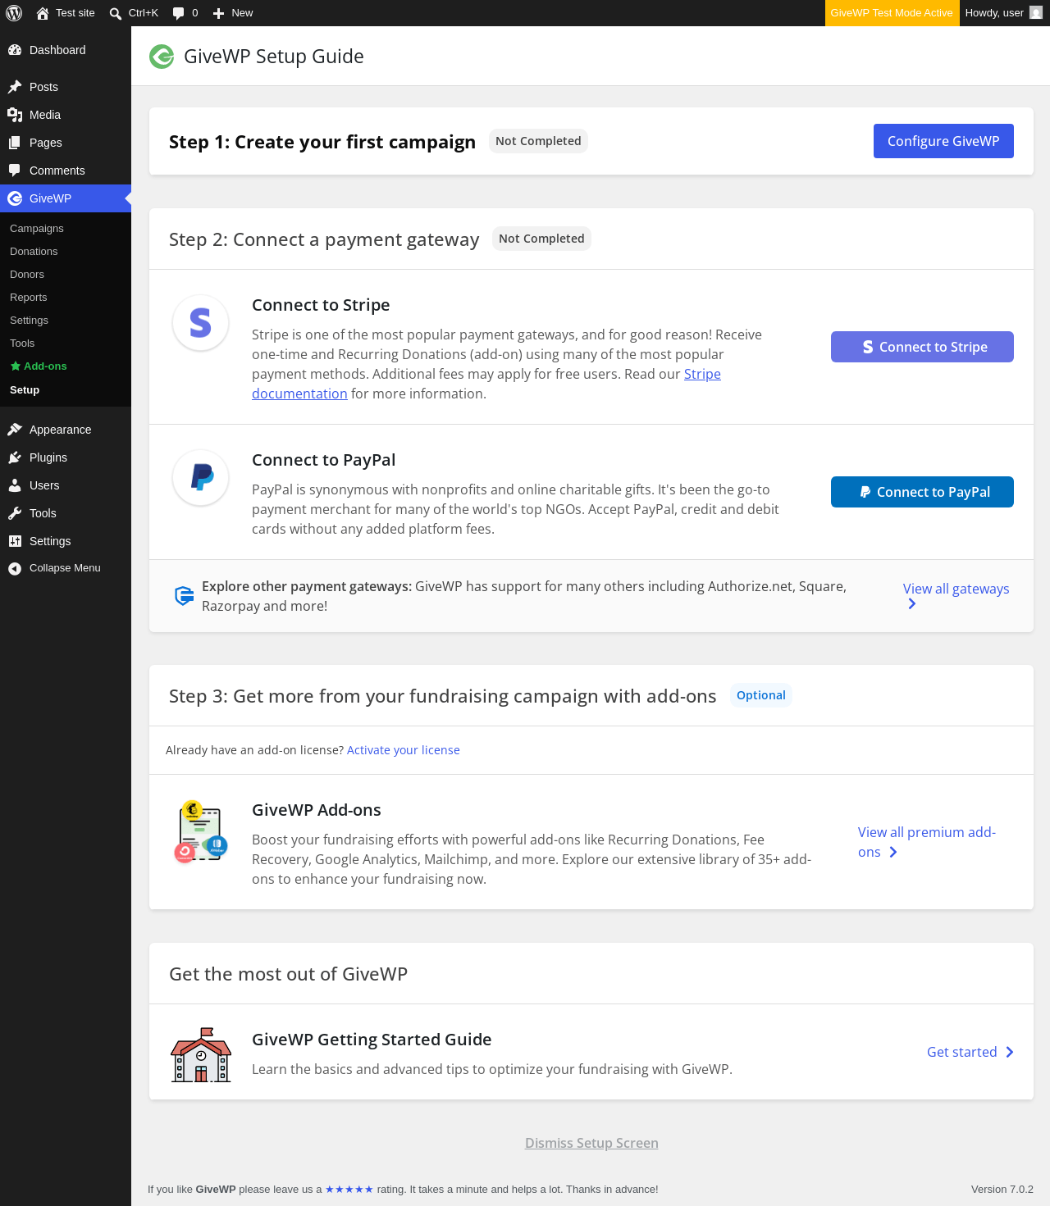This screenshot has width=1050, height=1206.
Task: Click the Dashboard gauge icon in the sidebar
Action: click(15, 50)
